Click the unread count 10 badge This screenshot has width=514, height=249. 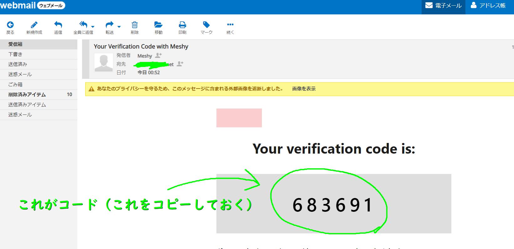pyautogui.click(x=70, y=94)
